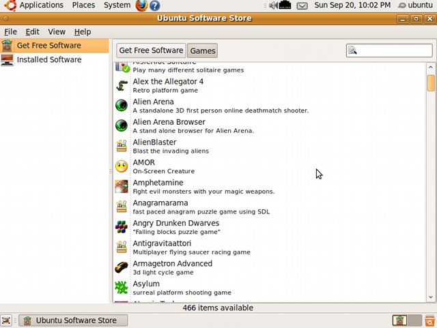Image resolution: width=437 pixels, height=328 pixels.
Task: Open the File menu
Action: click(11, 32)
